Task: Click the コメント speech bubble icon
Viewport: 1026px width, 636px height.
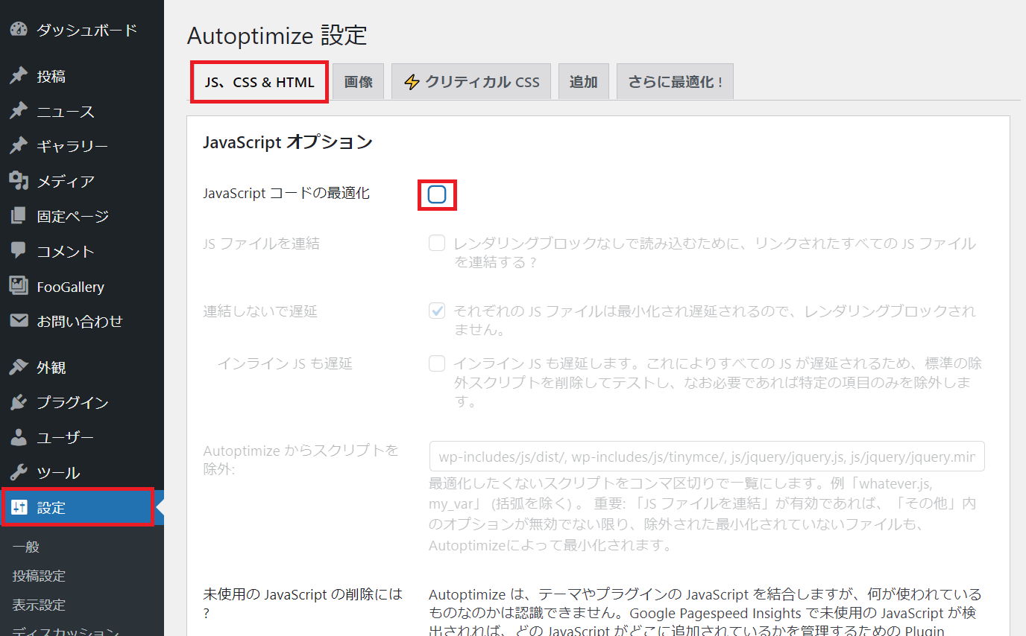Action: tap(19, 251)
